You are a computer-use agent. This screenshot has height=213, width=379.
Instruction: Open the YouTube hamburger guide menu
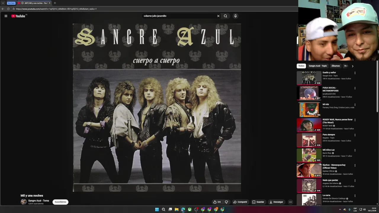point(6,16)
